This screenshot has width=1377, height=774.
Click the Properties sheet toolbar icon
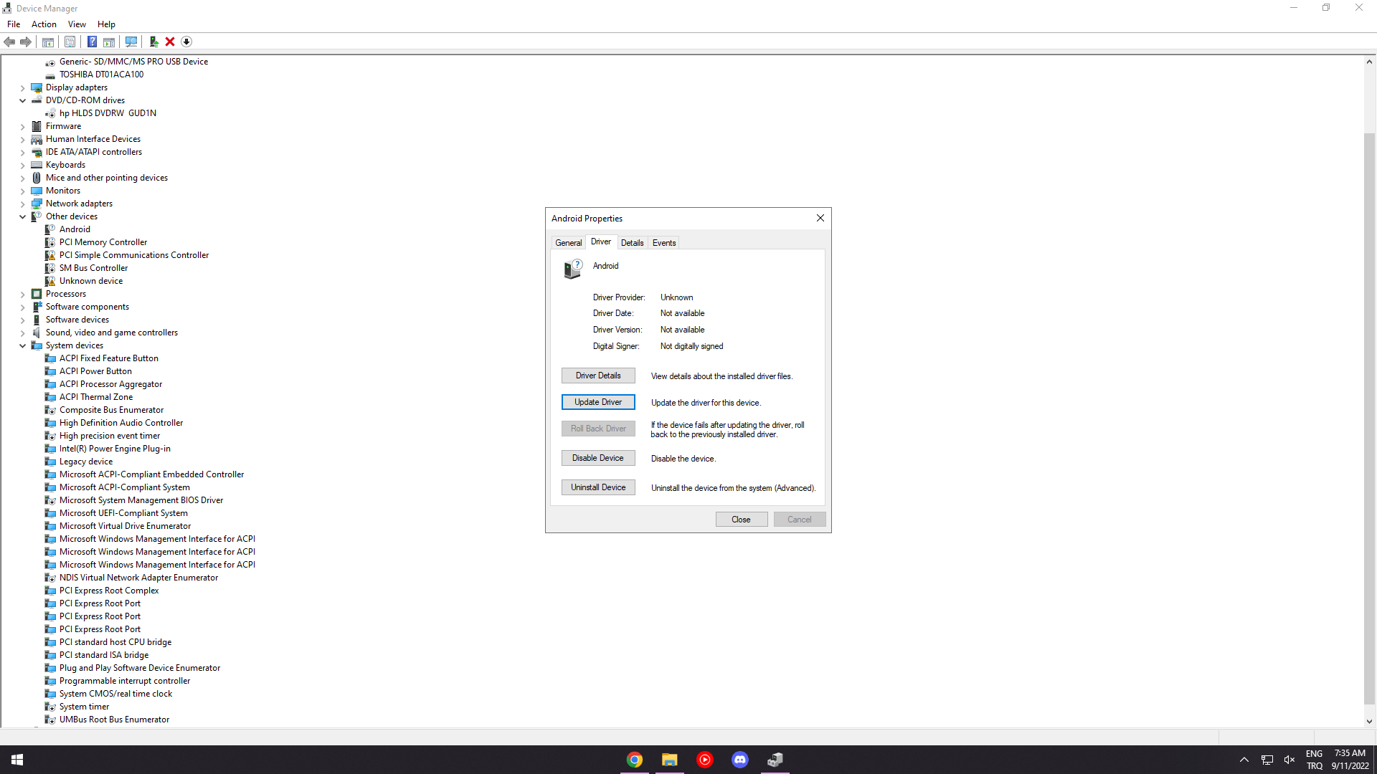click(70, 42)
